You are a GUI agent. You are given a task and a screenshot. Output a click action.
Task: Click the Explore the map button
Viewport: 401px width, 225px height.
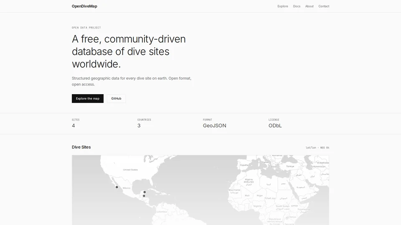88,98
